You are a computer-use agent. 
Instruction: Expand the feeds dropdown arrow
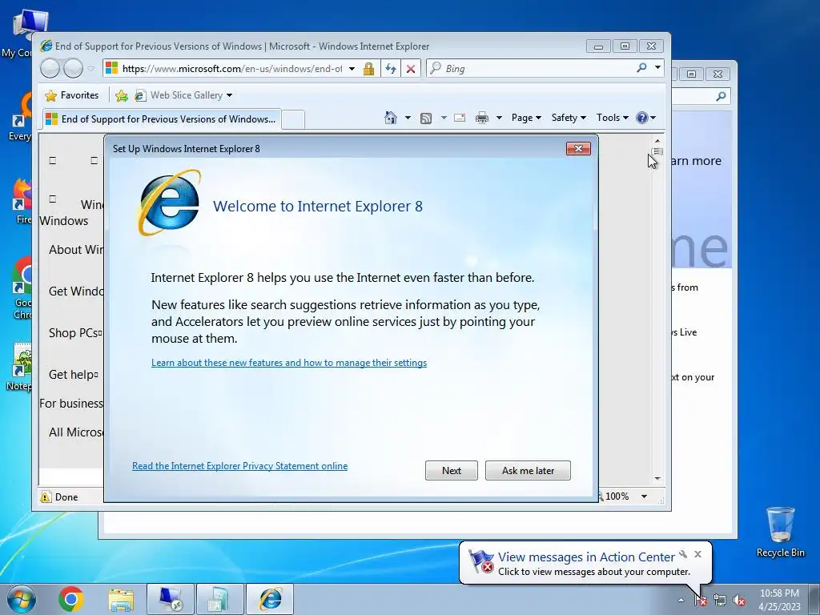[444, 118]
